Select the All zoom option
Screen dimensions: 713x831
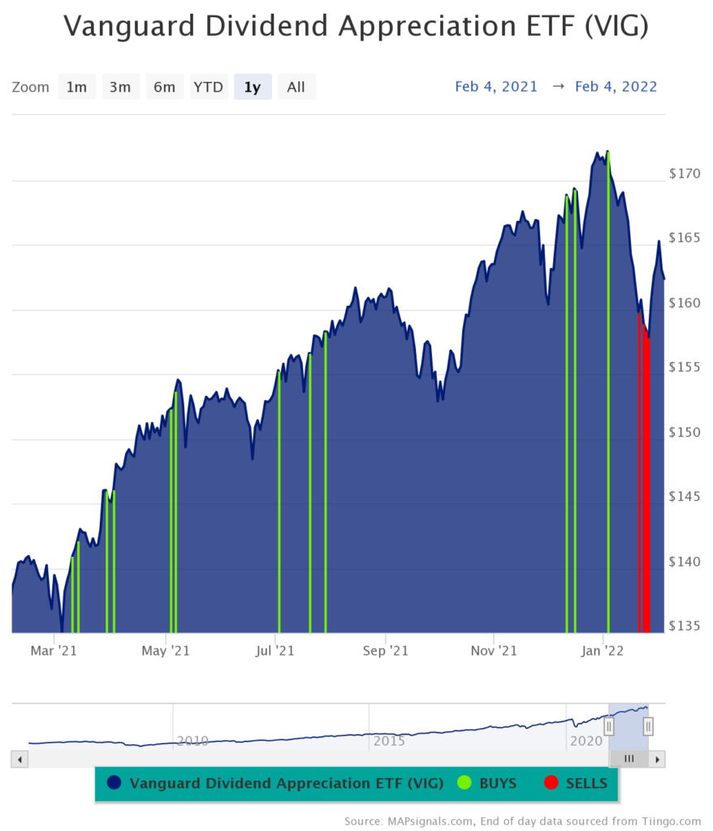296,87
